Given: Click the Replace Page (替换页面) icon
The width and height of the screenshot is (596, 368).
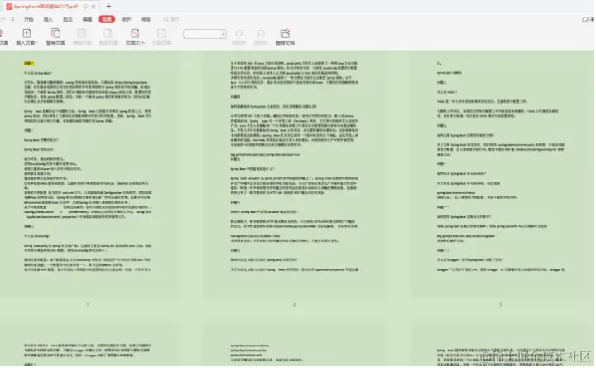Looking at the screenshot, I should click(55, 33).
